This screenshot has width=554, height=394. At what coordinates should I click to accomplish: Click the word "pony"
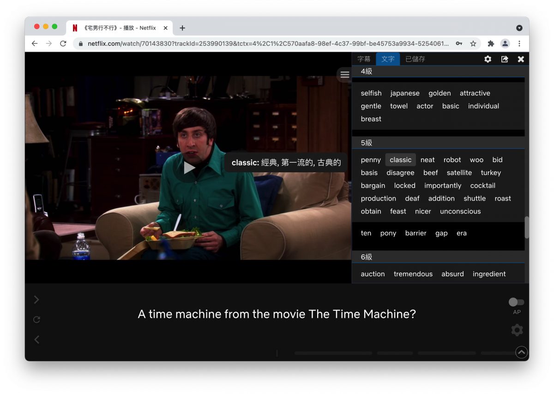(x=388, y=233)
